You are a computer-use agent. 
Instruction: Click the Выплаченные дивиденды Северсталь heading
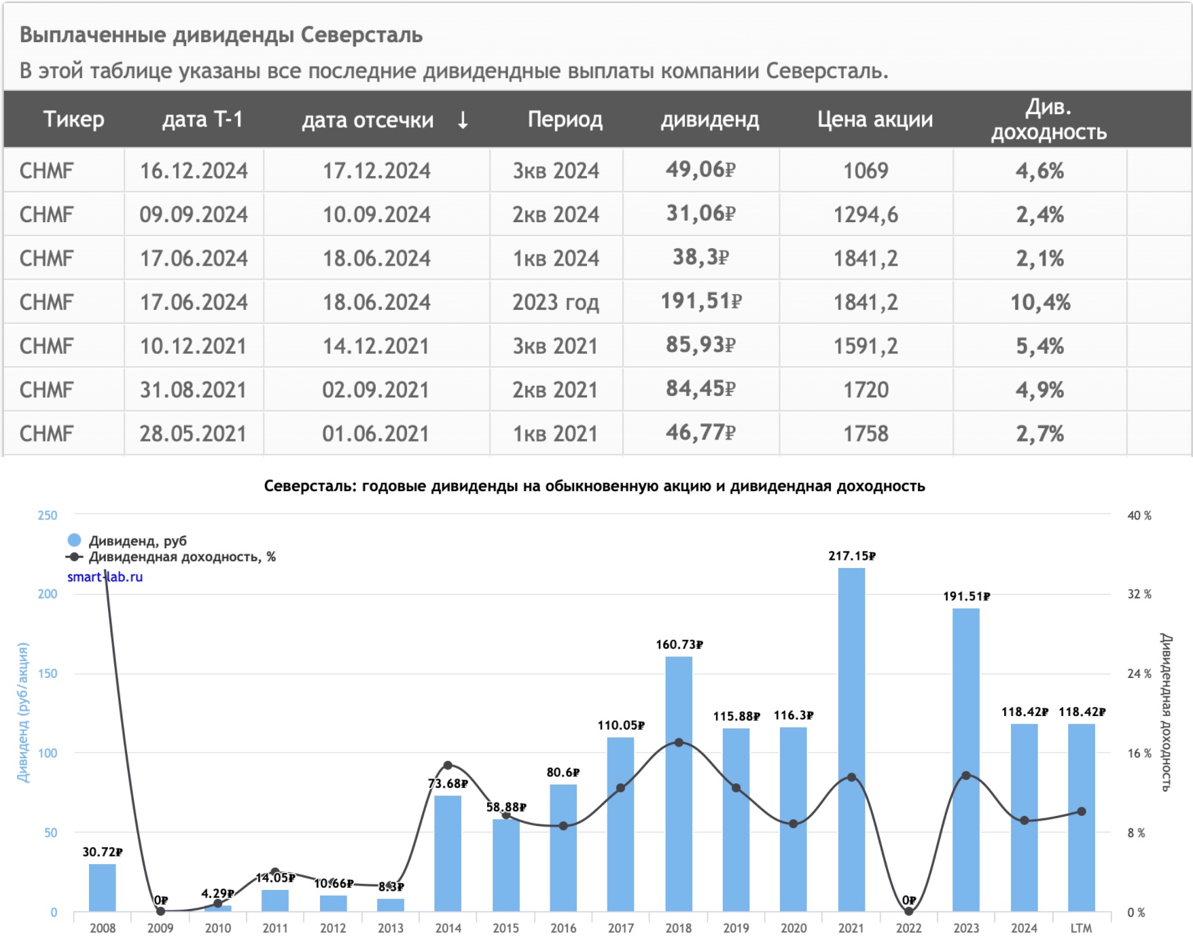[x=221, y=35]
